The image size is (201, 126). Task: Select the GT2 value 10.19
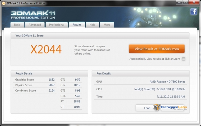coord(77,85)
